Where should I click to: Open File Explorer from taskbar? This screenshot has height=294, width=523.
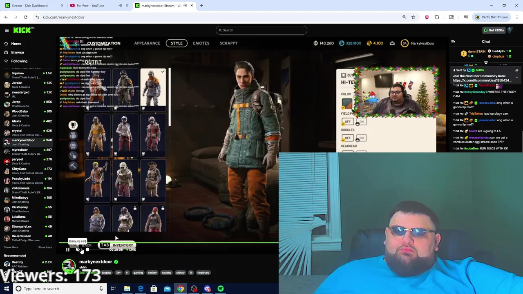(127, 289)
